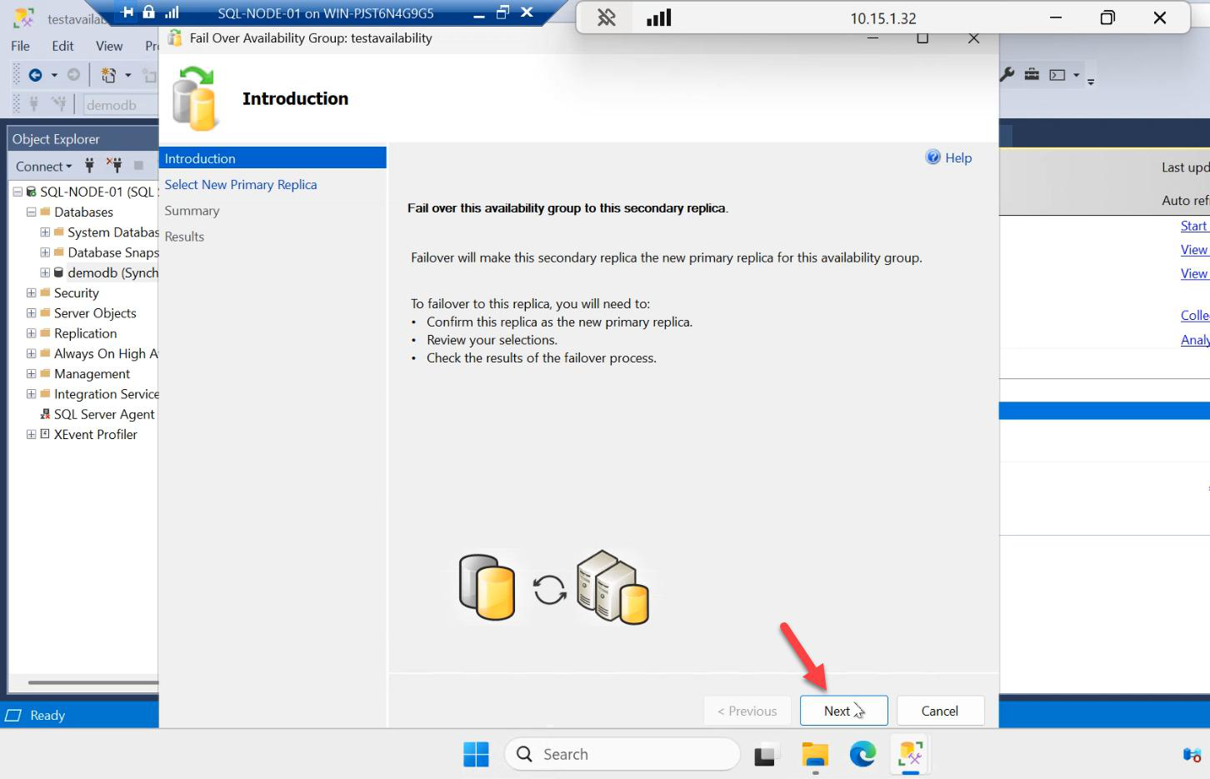Click the taskbar Search box
Viewport: 1210px width, 779px height.
[x=622, y=754]
